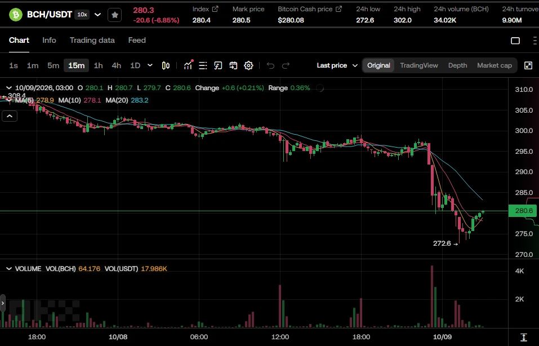Open the chart list-lines tool icon
The width and height of the screenshot is (539, 346).
pyautogui.click(x=203, y=65)
